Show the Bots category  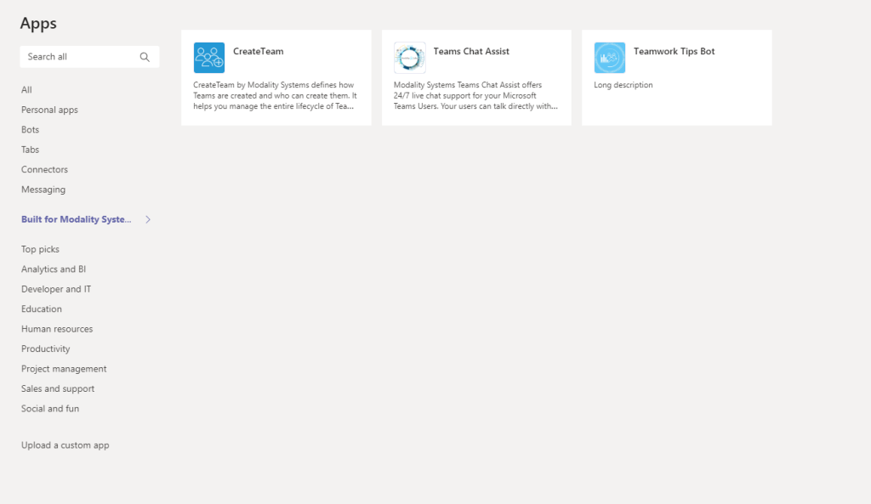tap(30, 130)
